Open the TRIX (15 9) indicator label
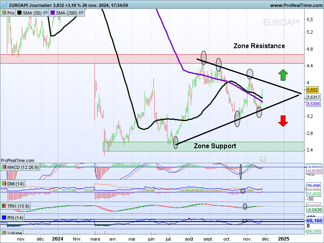 (x=18, y=206)
